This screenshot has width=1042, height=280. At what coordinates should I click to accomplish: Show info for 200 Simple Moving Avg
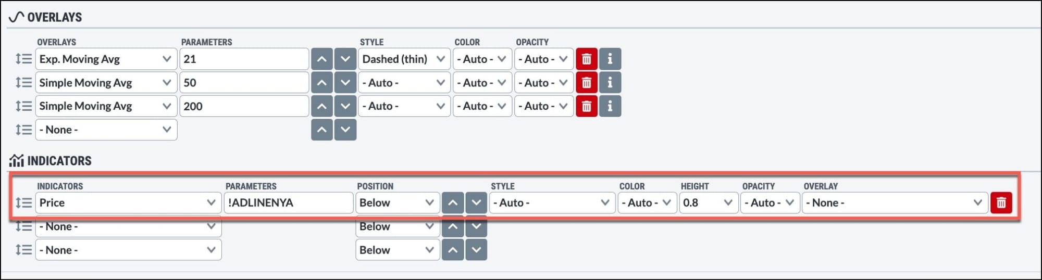click(610, 106)
